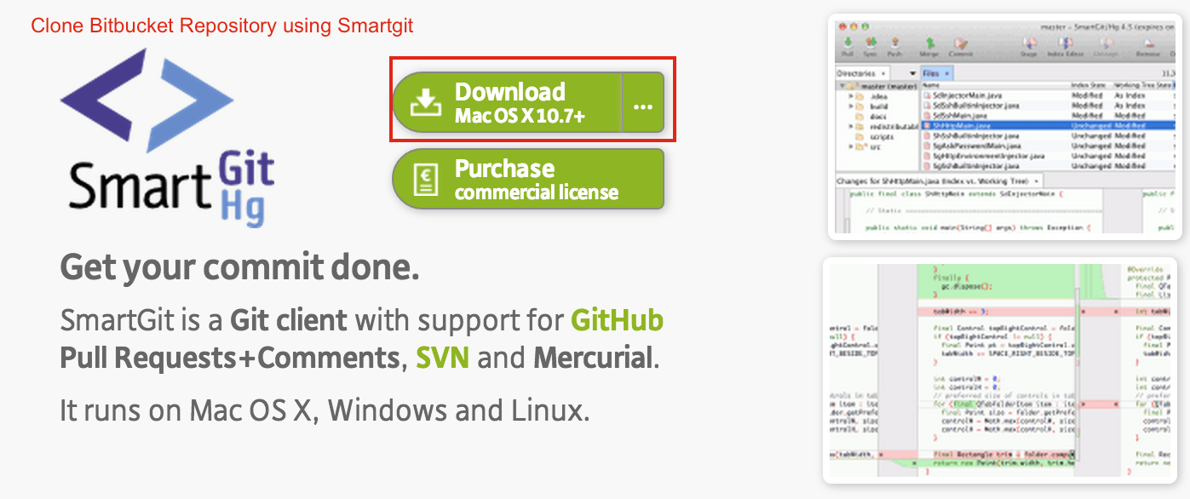Viewport: 1190px width, 499px height.
Task: Click the Merge toolbar icon
Action: coord(928,44)
